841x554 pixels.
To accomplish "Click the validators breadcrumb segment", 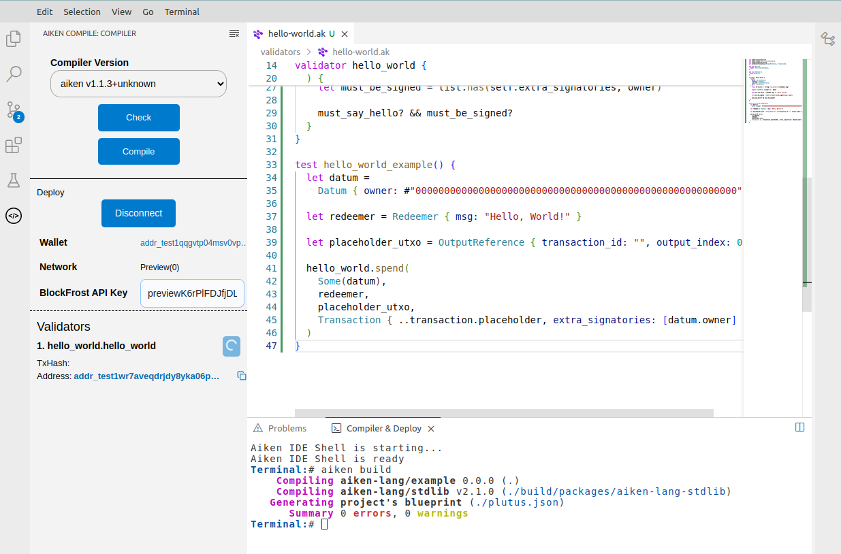I will coord(281,52).
